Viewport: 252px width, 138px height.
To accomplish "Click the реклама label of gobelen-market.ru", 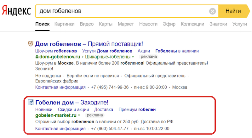I will point(95,115).
